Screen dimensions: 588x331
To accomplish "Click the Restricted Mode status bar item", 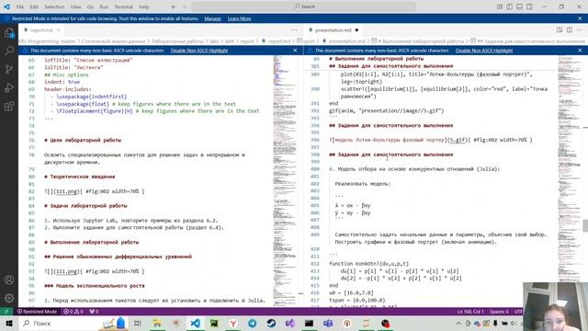I will 37,312.
